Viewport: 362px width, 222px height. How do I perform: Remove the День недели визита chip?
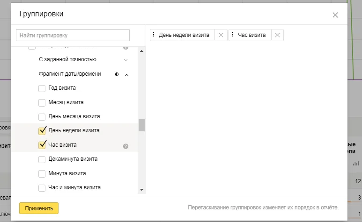(x=221, y=35)
